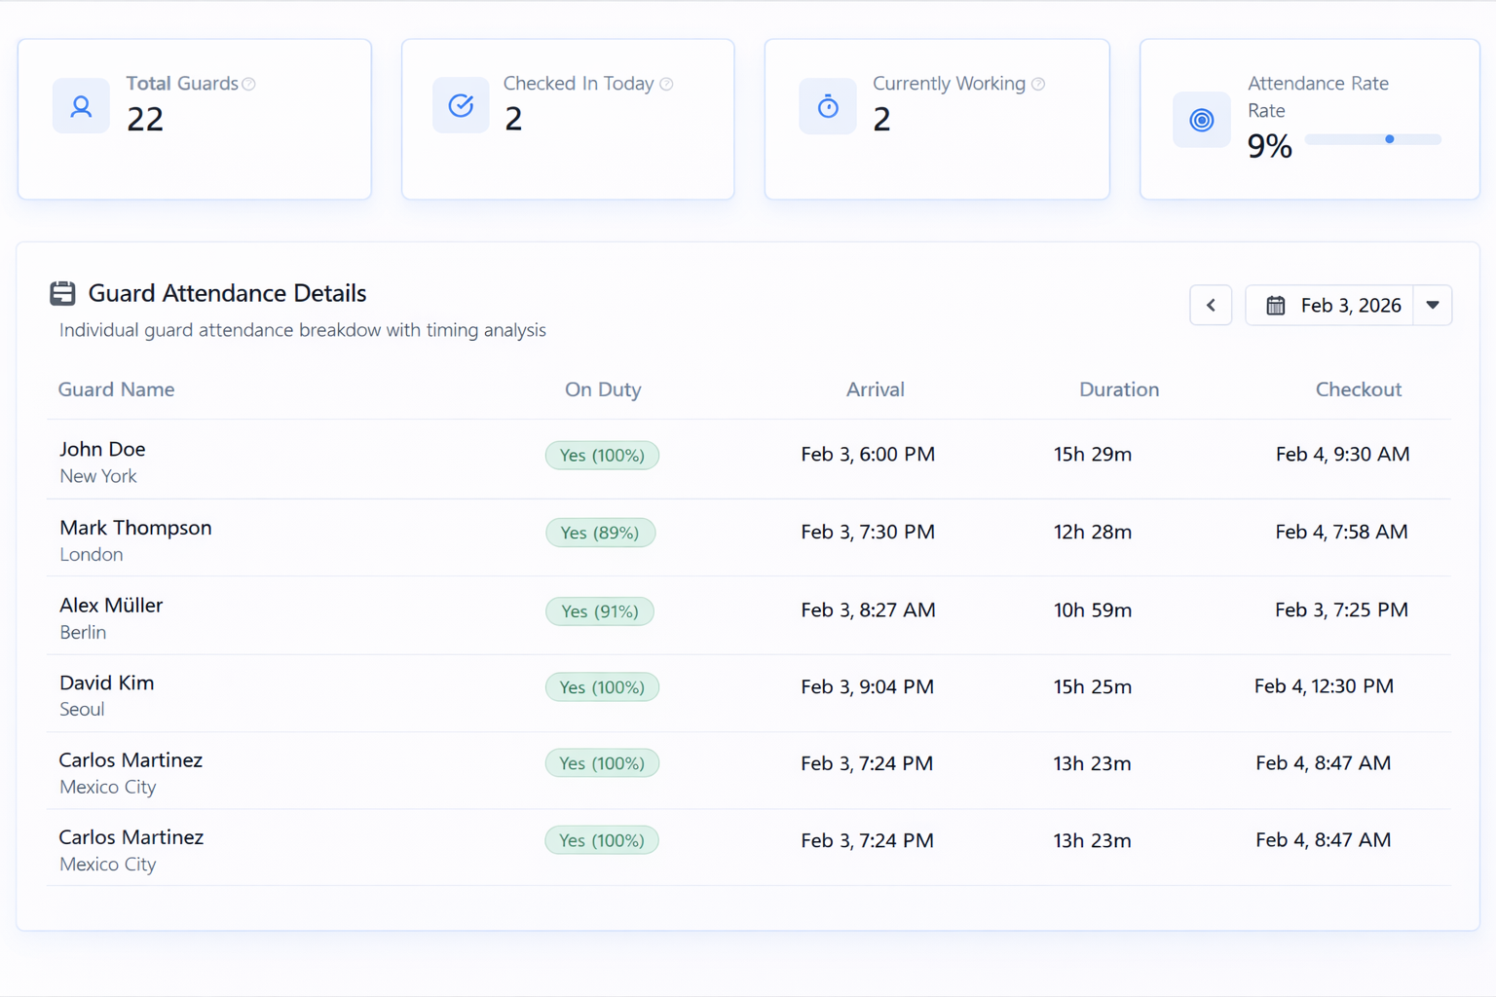Sort by the Duration column header

coord(1119,389)
